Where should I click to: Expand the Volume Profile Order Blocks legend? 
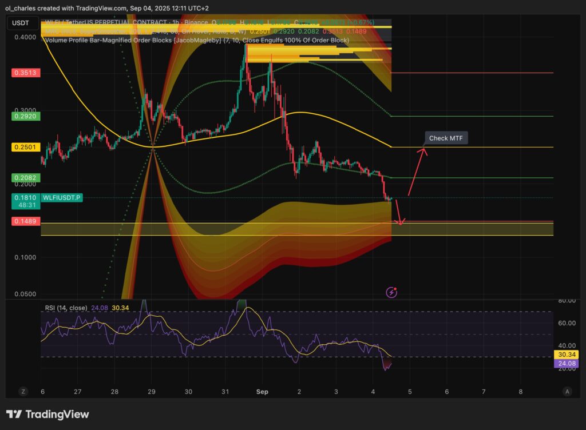tap(195, 41)
